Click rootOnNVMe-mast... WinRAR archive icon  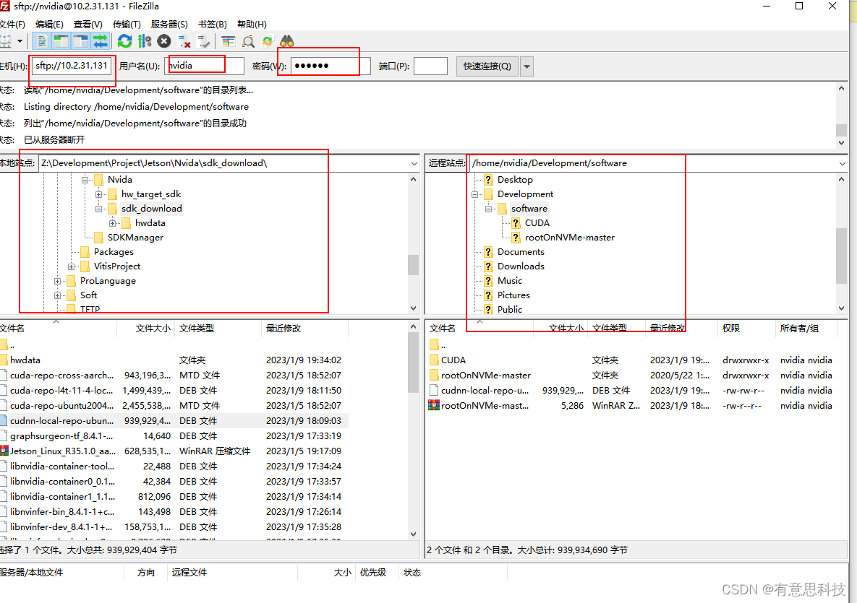434,405
